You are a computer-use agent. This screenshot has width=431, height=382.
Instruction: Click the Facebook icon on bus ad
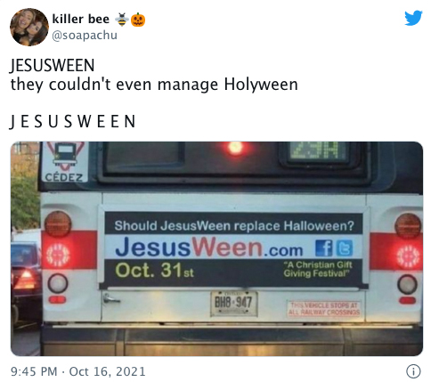(x=324, y=248)
